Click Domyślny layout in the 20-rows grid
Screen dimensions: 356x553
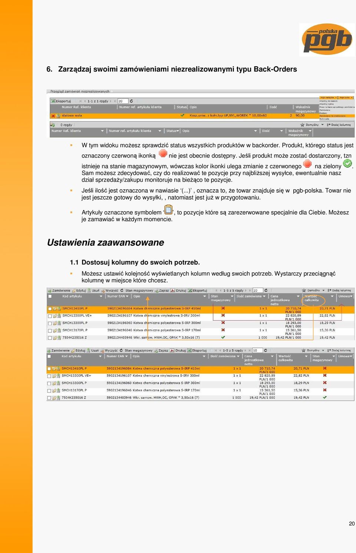pos(313,291)
